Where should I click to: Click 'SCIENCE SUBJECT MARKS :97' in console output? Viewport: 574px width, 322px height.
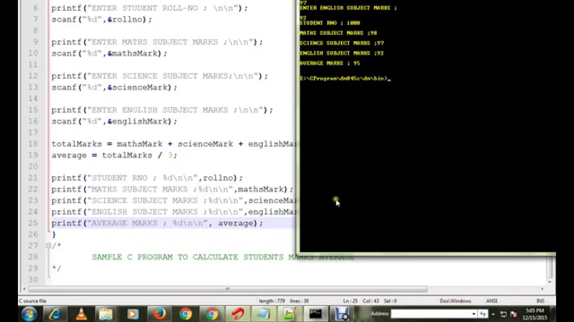(342, 43)
